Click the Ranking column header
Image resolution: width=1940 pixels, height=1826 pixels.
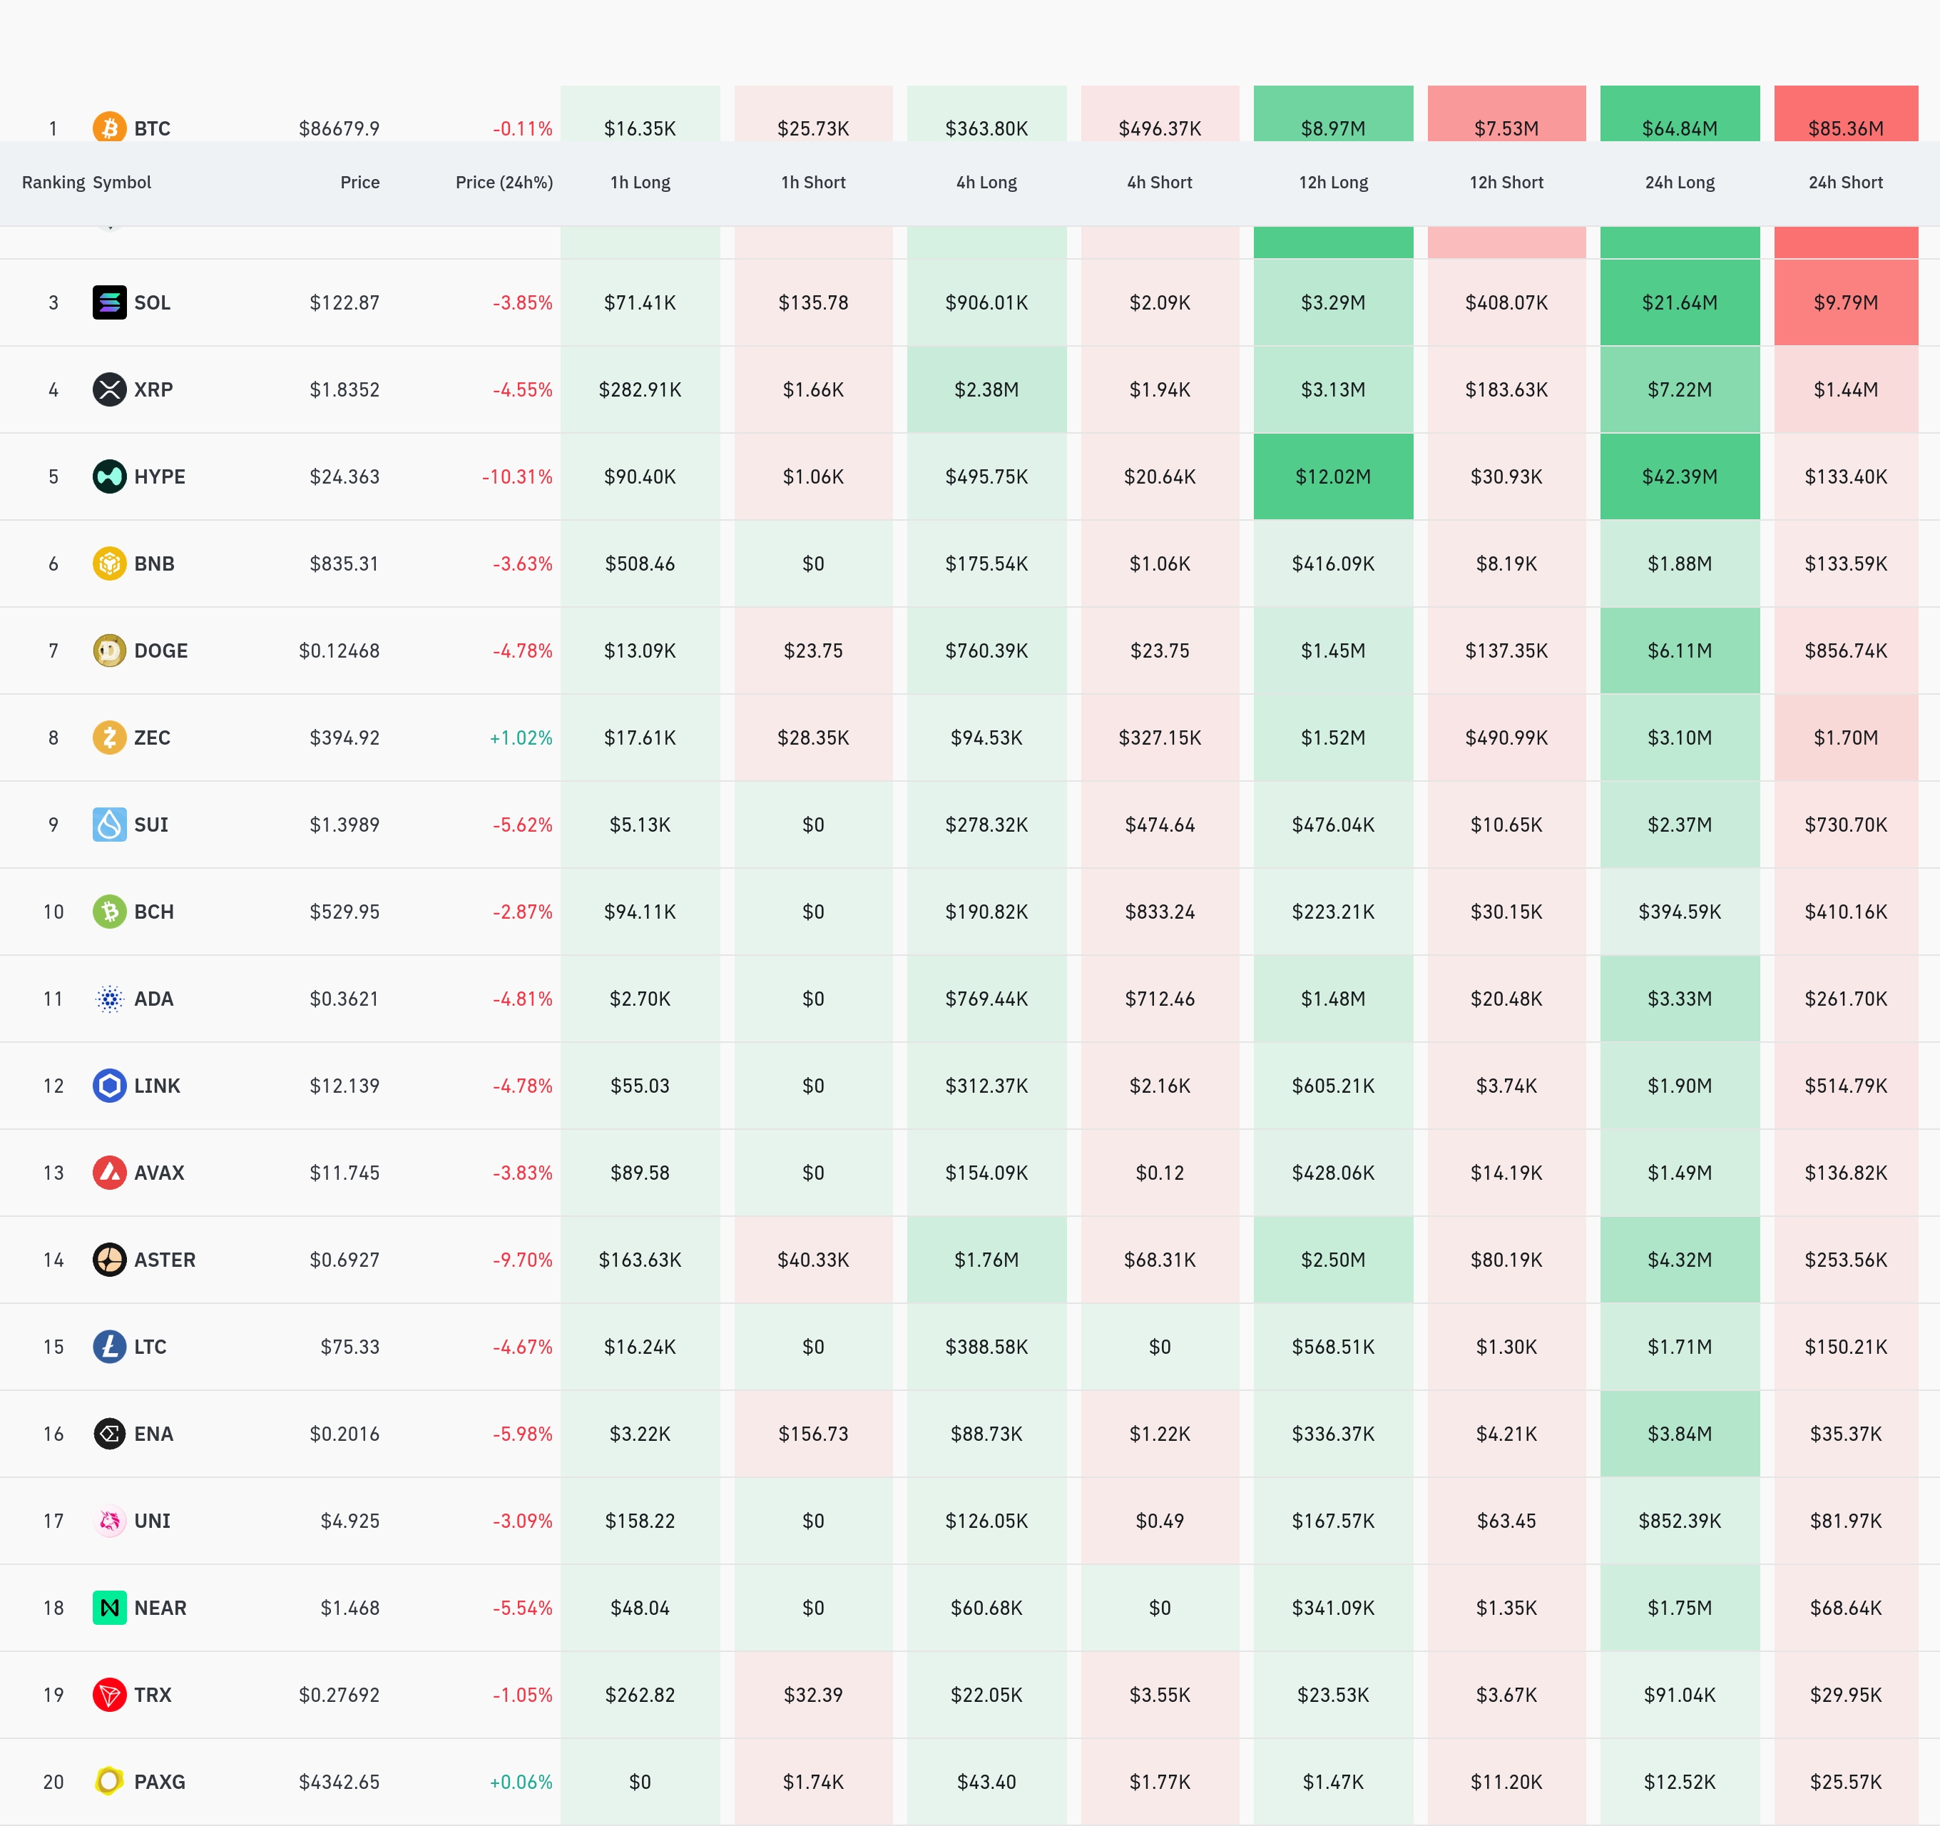tap(53, 183)
